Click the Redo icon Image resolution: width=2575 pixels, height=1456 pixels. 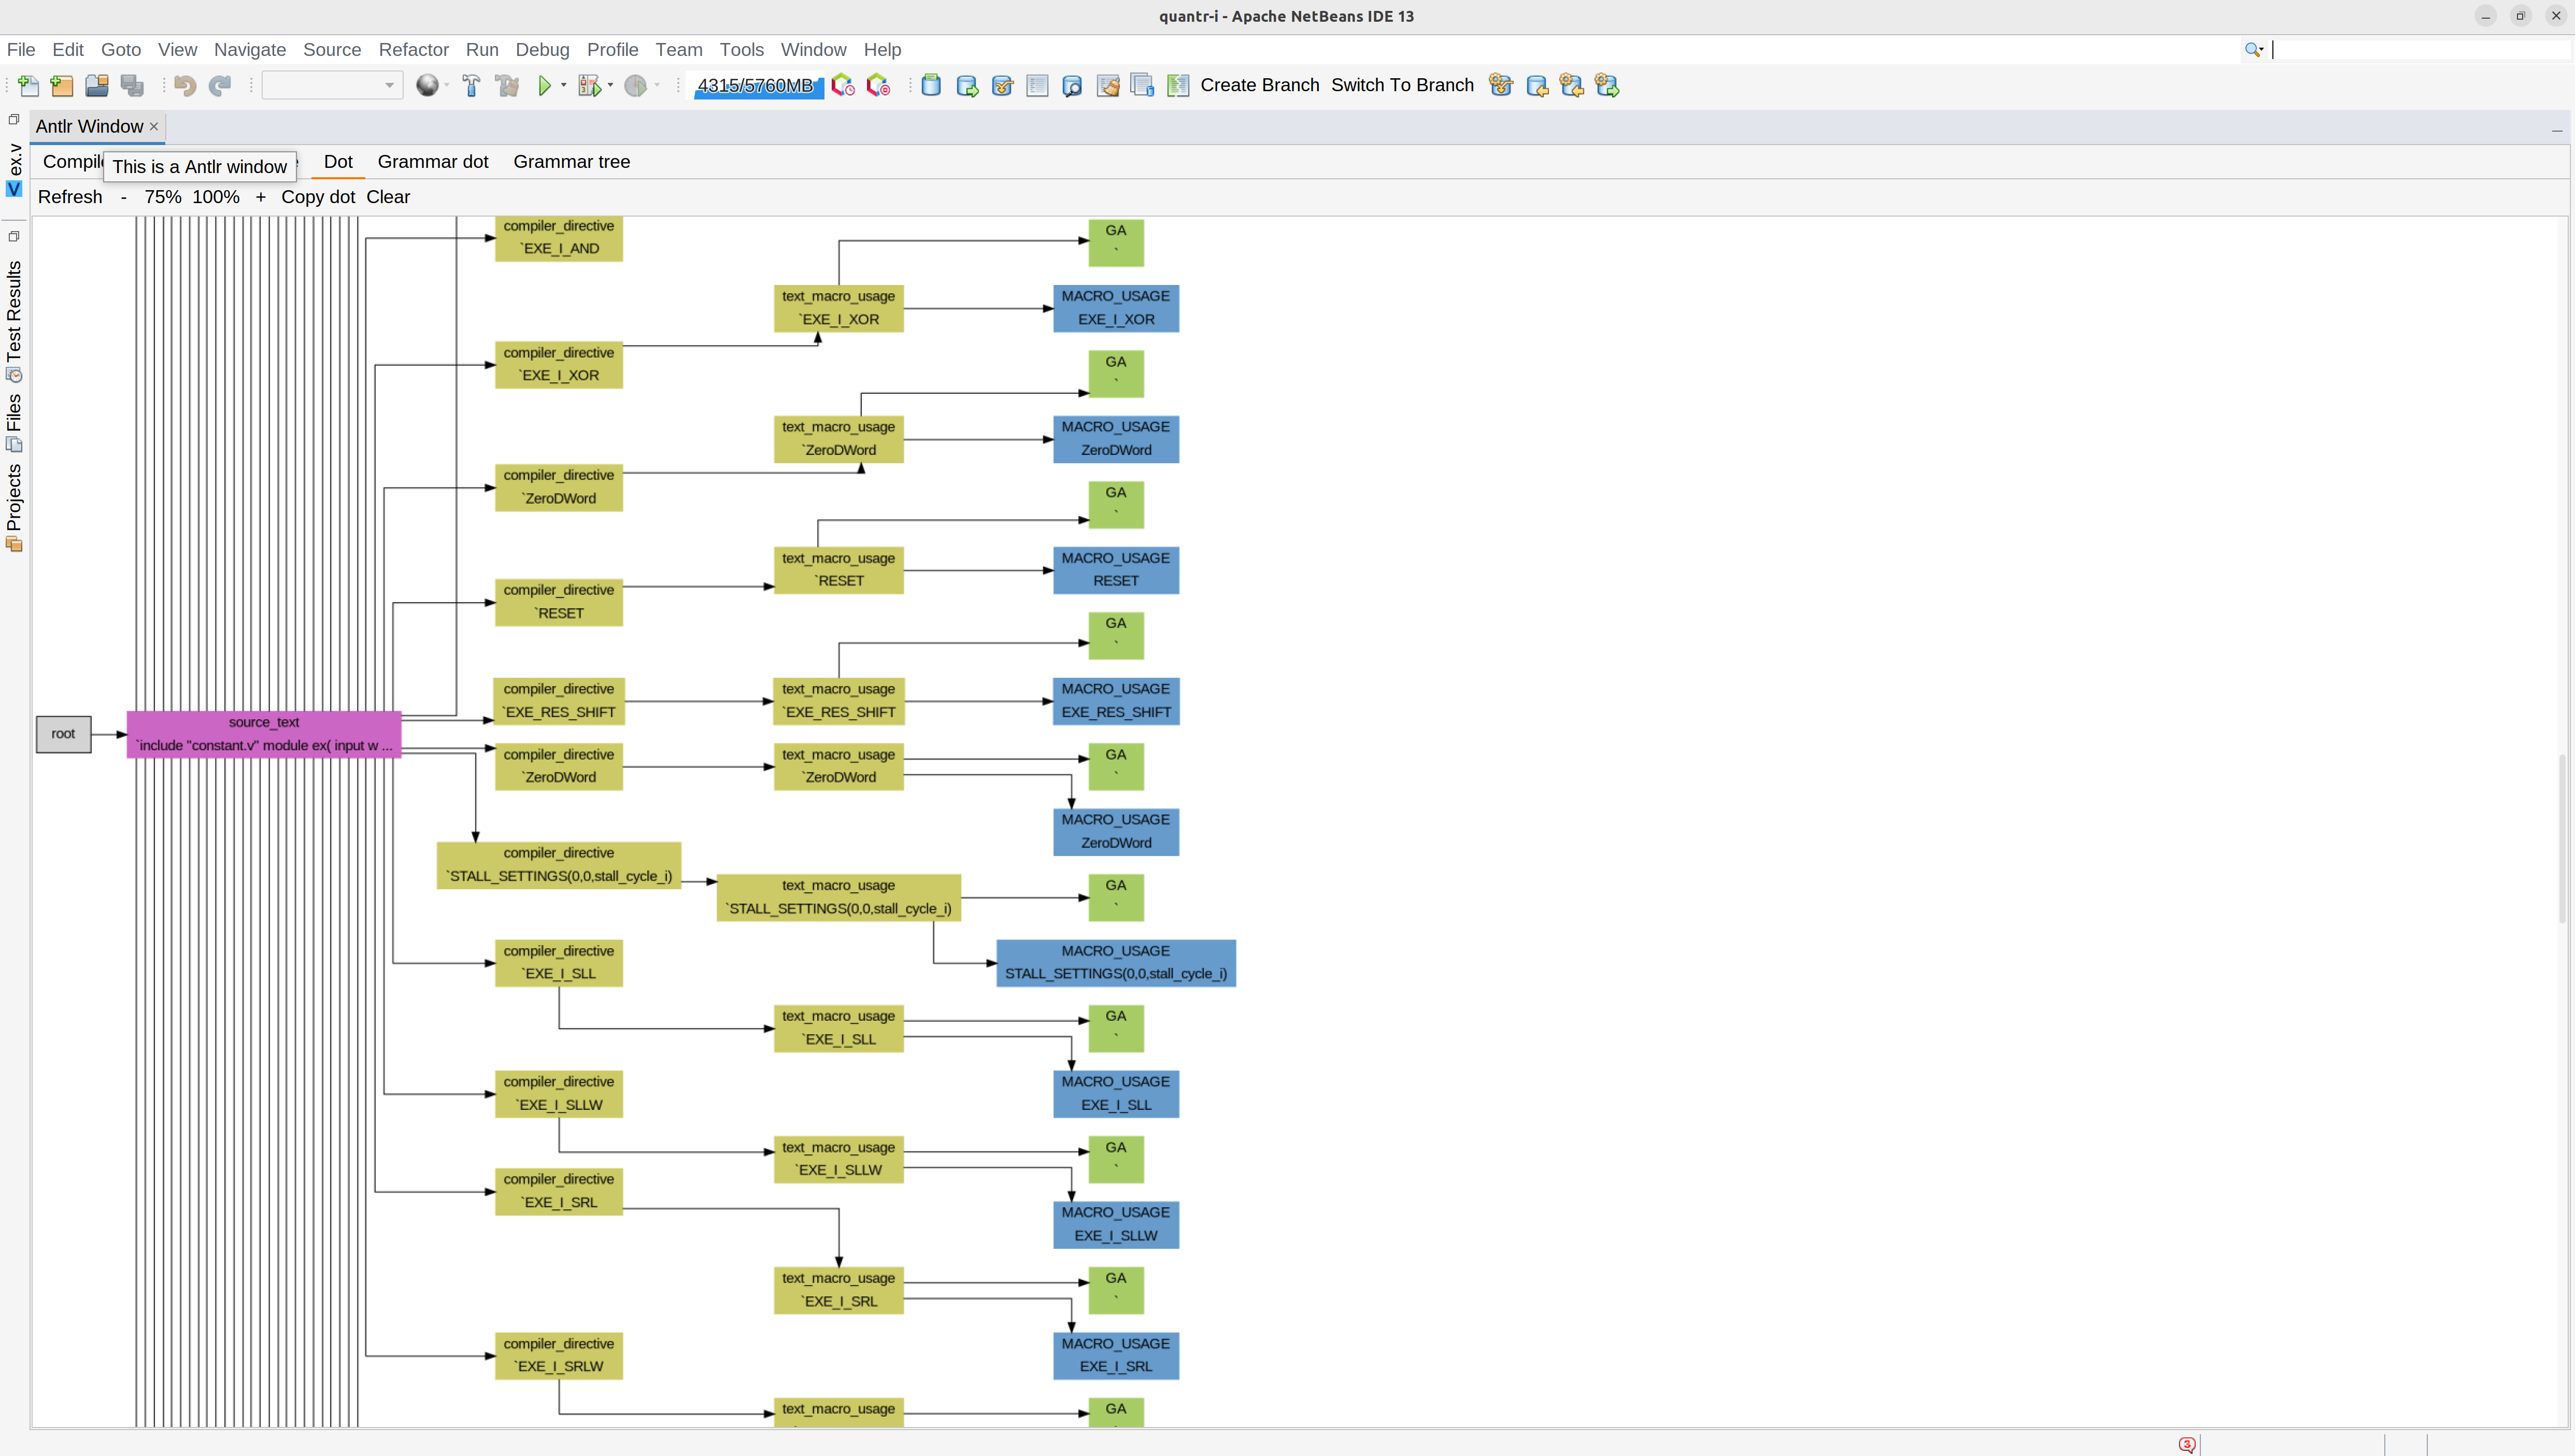tap(220, 86)
